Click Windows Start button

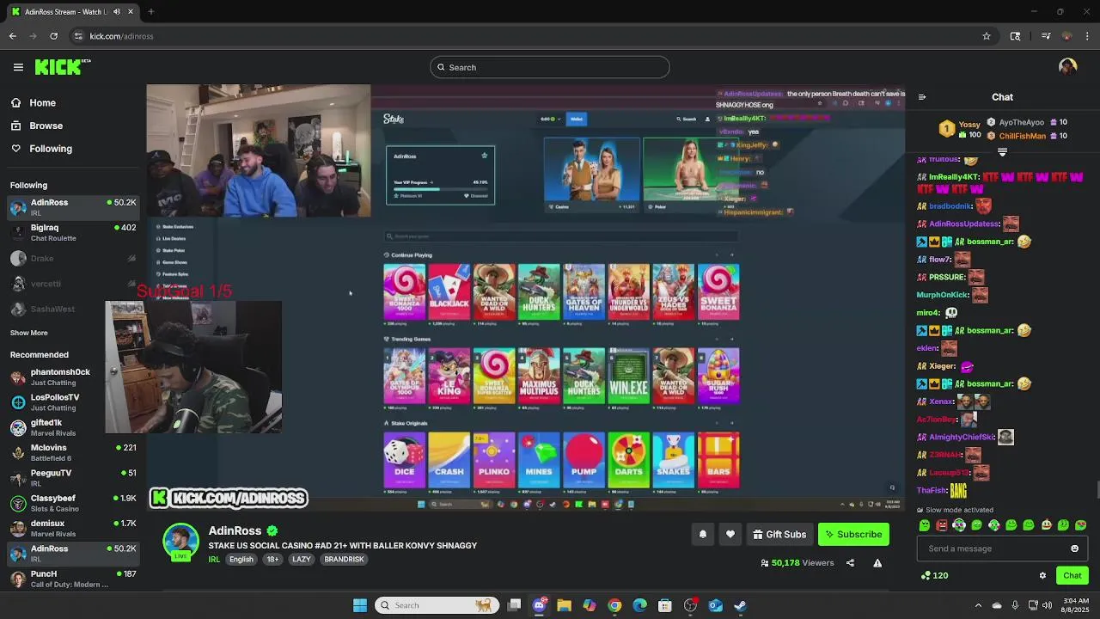coord(360,605)
